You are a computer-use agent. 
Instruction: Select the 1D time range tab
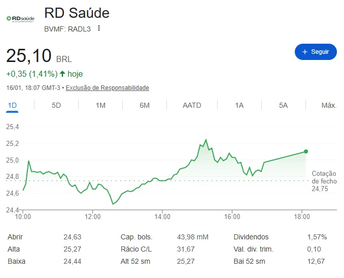[12, 106]
